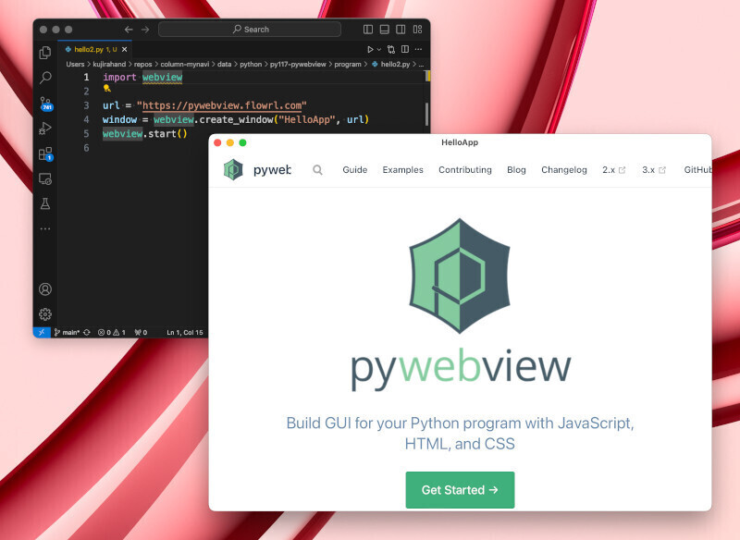This screenshot has height=540, width=740.
Task: Open the Manage settings gear
Action: (43, 314)
